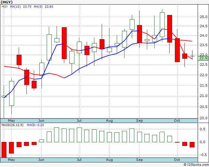
Task: Click the first red MACD bar in late April
Action: click(4, 150)
